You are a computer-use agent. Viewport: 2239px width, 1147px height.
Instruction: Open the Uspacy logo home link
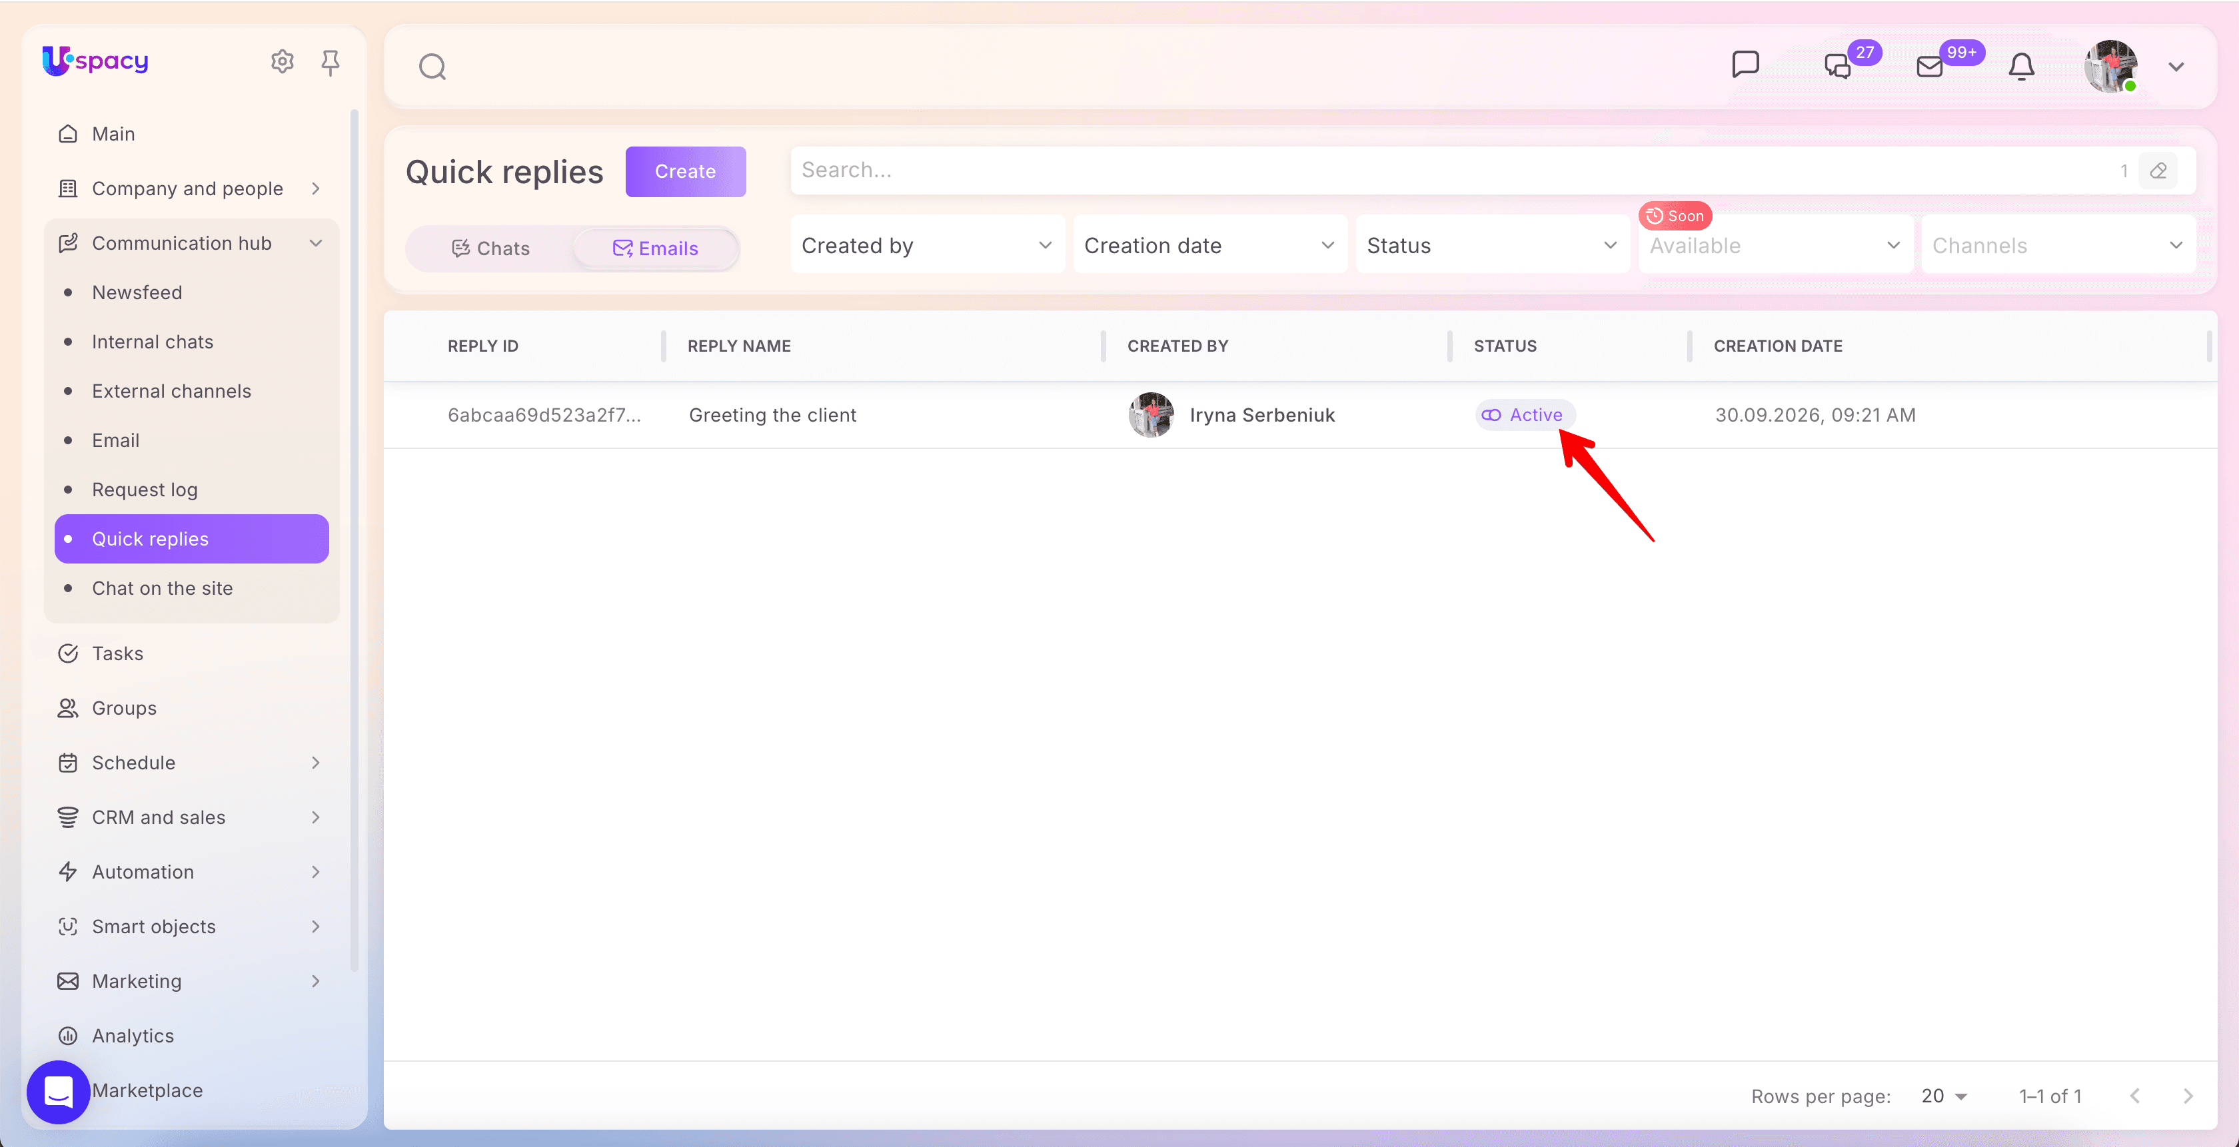point(95,61)
